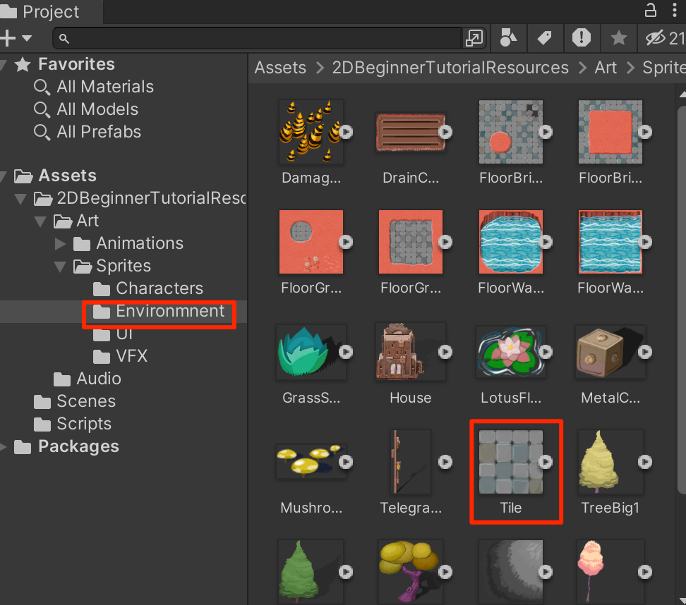The width and height of the screenshot is (686, 605).
Task: Expand sub-sprites arrow on the LotusFl... asset
Action: 546,352
